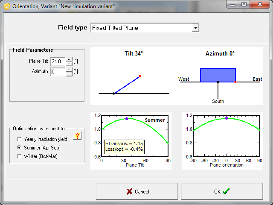273x205 pixels.
Task: Click the blue plane rectangle in azimuth diagram
Action: [x=218, y=75]
